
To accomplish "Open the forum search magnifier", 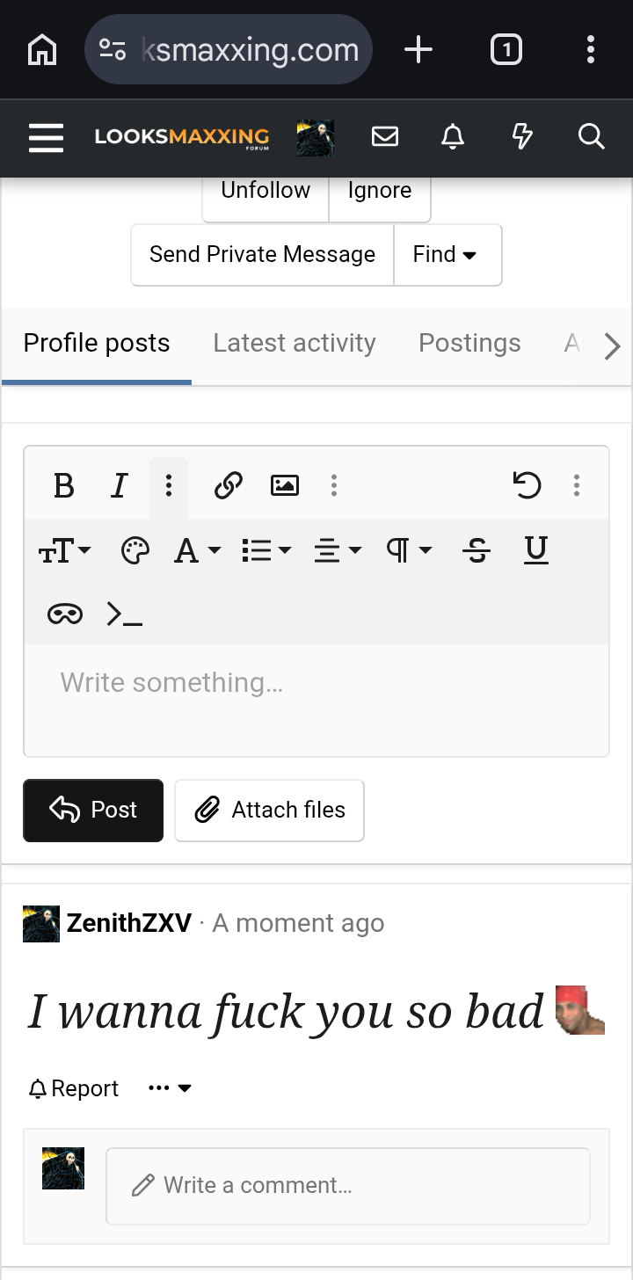I will coord(591,137).
